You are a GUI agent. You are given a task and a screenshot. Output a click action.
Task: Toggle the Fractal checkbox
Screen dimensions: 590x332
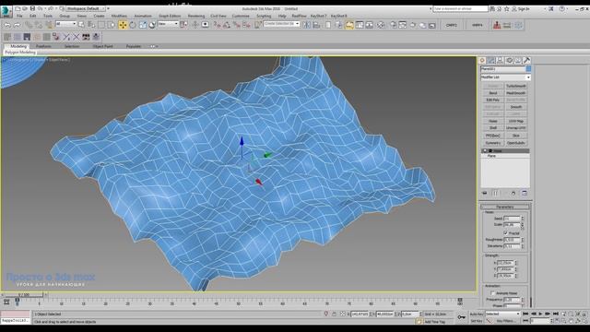click(505, 233)
